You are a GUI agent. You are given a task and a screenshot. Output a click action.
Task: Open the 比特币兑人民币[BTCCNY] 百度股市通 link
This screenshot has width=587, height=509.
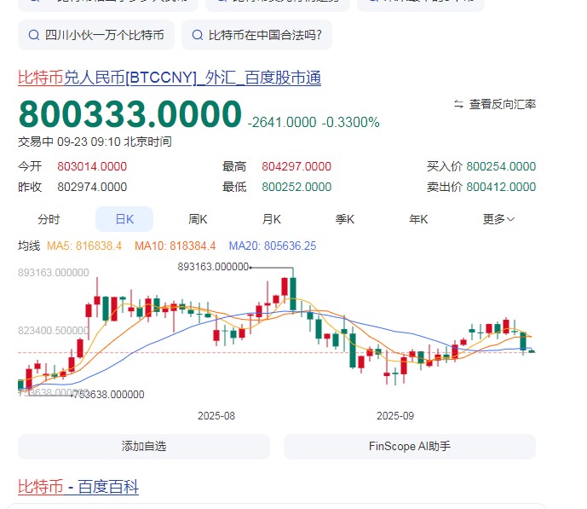[x=170, y=78]
